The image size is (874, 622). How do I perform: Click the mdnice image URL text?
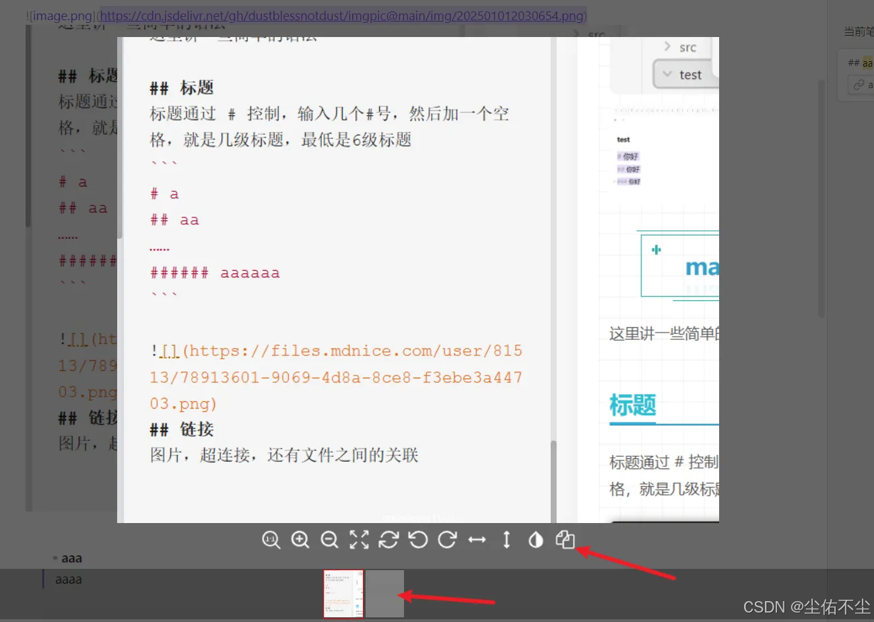tap(337, 378)
